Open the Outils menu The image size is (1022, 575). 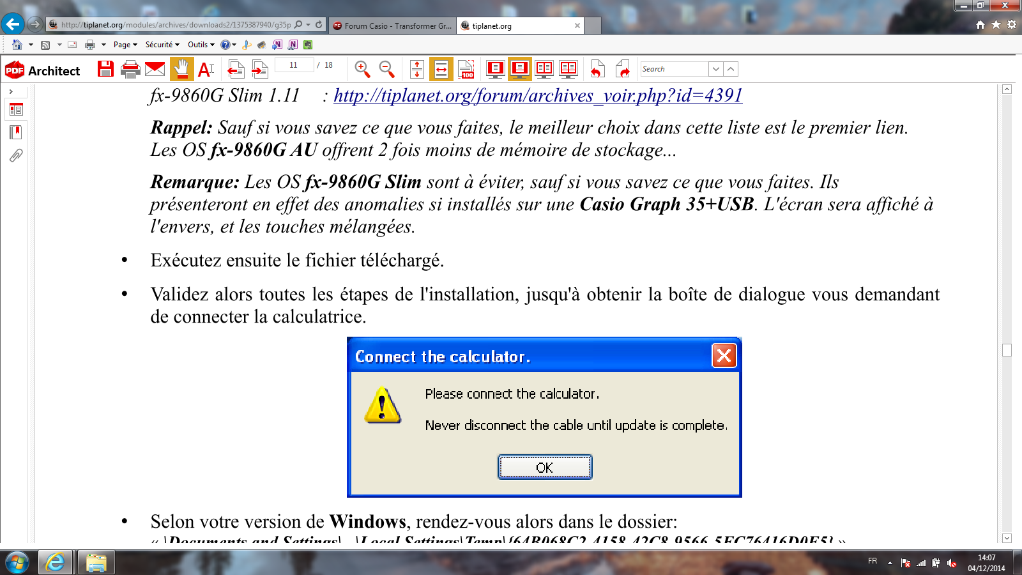pos(201,45)
